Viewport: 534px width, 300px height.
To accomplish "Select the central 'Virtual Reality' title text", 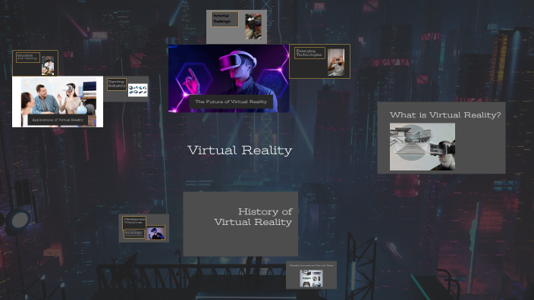I will tap(240, 150).
